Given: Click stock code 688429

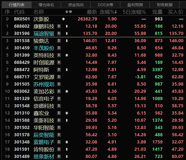Looking at the screenshot, I should [22, 62].
